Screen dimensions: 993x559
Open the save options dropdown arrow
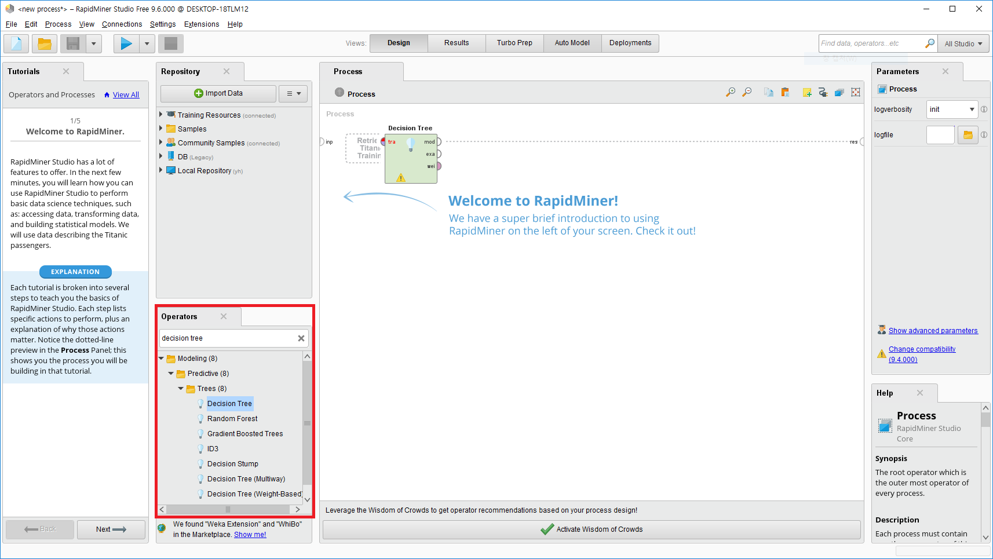click(x=93, y=43)
